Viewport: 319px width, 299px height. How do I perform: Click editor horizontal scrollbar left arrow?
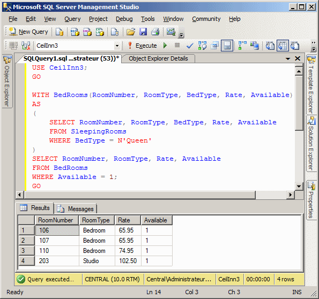pyautogui.click(x=19, y=195)
